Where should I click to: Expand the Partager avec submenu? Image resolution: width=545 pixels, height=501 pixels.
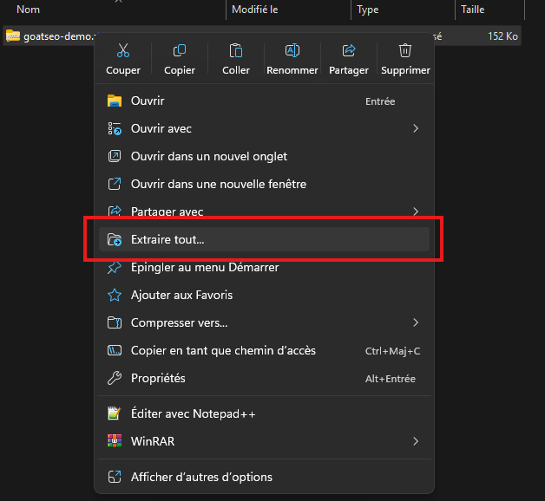click(x=416, y=211)
